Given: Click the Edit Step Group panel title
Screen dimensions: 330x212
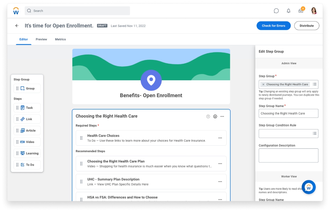Looking at the screenshot, I should (x=271, y=51).
